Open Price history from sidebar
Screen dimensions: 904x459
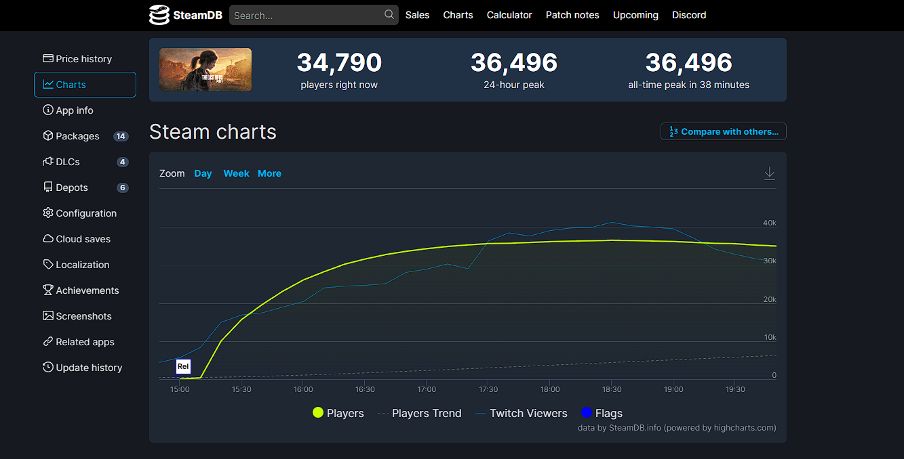pyautogui.click(x=84, y=59)
